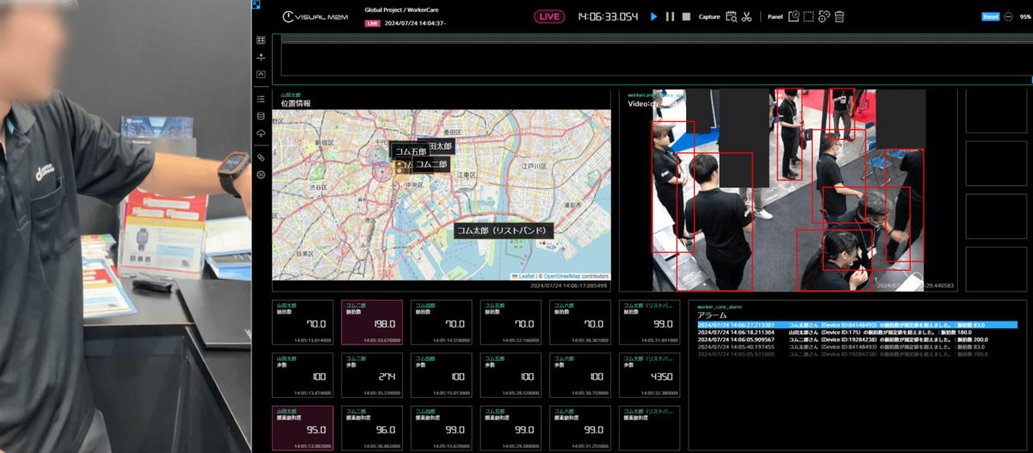
Task: Click the small LIVE badge under project name
Action: point(373,23)
